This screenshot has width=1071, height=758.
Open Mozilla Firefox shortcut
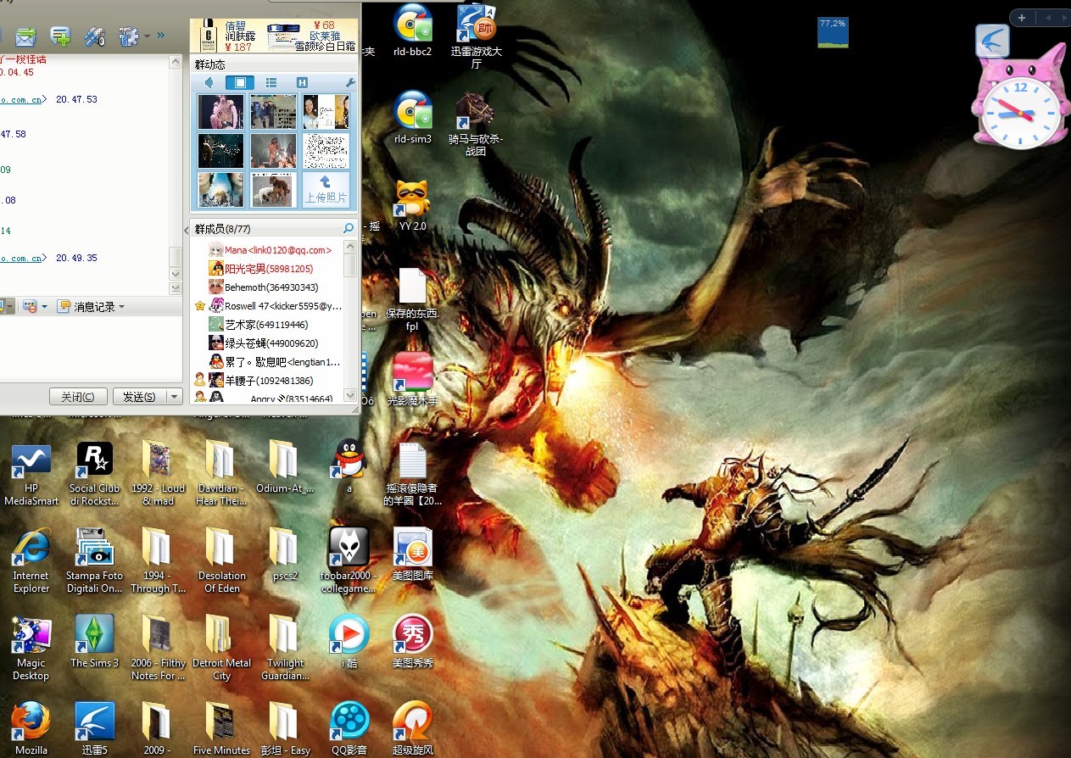tap(31, 729)
